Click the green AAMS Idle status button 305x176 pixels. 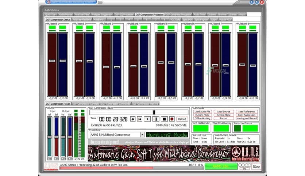(221, 167)
